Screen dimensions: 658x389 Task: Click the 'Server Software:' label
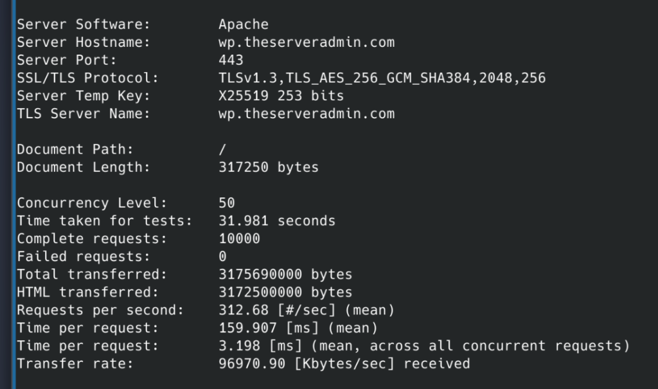83,24
